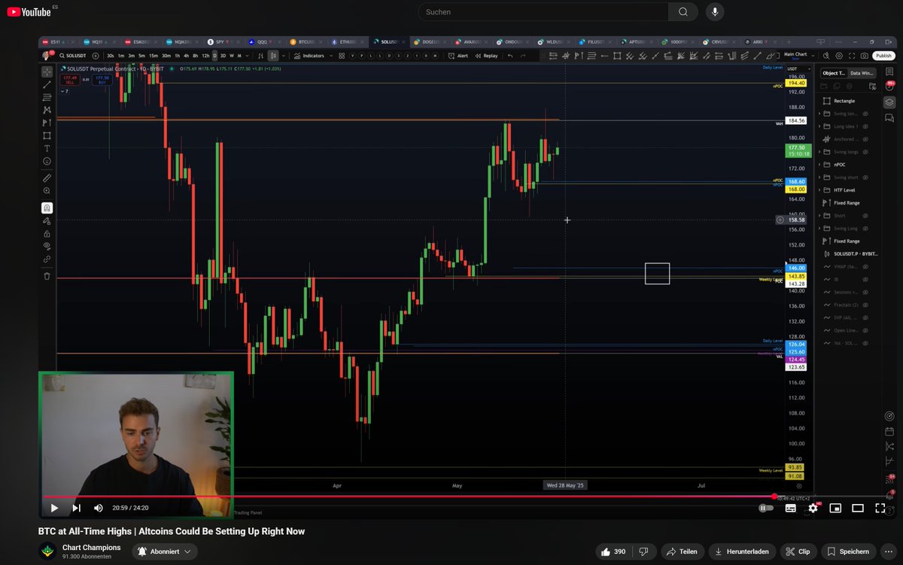Play the video
The height and width of the screenshot is (565, 903).
pyautogui.click(x=54, y=508)
